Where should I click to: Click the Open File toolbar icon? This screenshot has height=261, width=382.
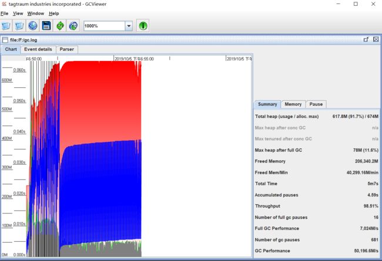click(6, 26)
